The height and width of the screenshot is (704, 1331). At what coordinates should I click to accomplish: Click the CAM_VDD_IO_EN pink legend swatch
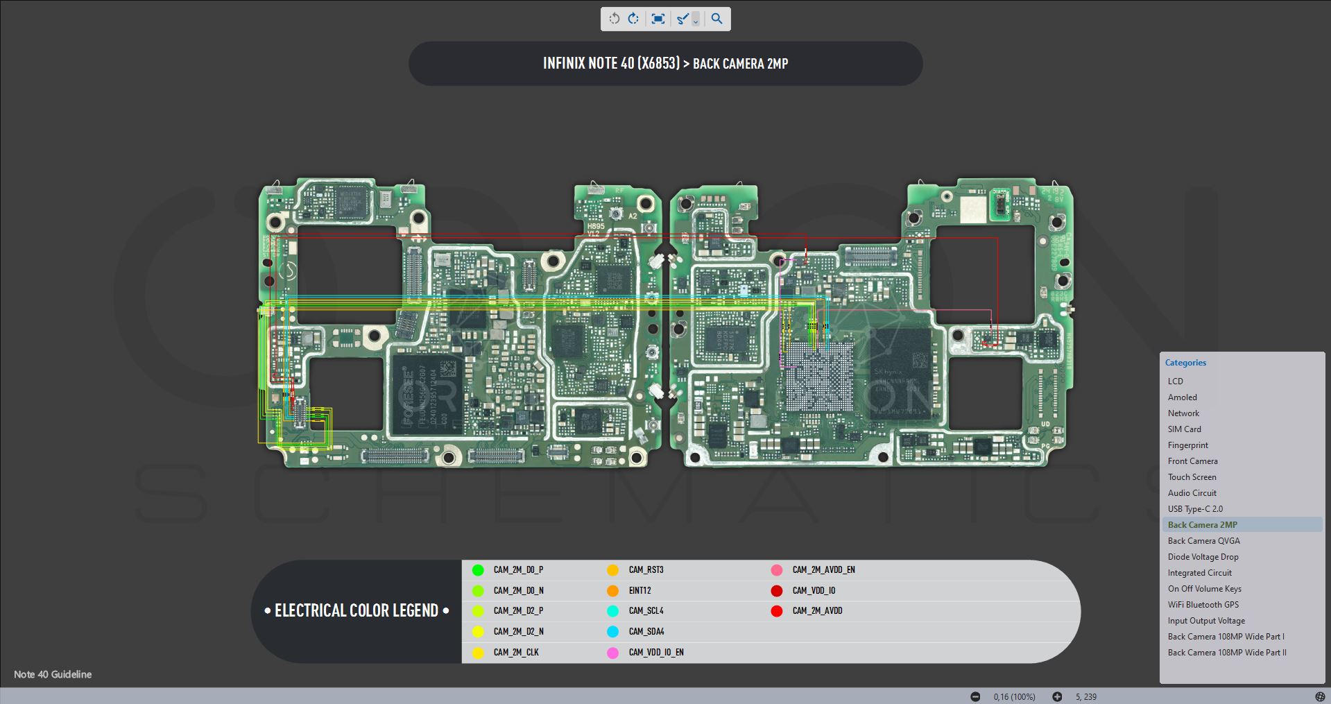click(612, 653)
